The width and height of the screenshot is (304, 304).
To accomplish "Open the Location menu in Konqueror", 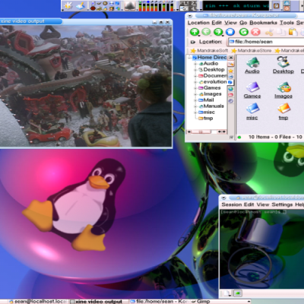I will (198, 23).
